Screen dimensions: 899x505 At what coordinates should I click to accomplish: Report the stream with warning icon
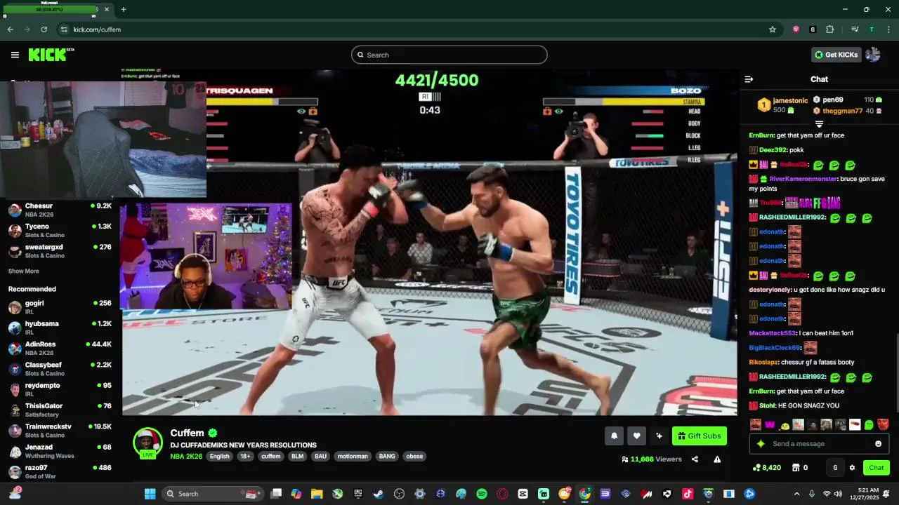tap(717, 459)
